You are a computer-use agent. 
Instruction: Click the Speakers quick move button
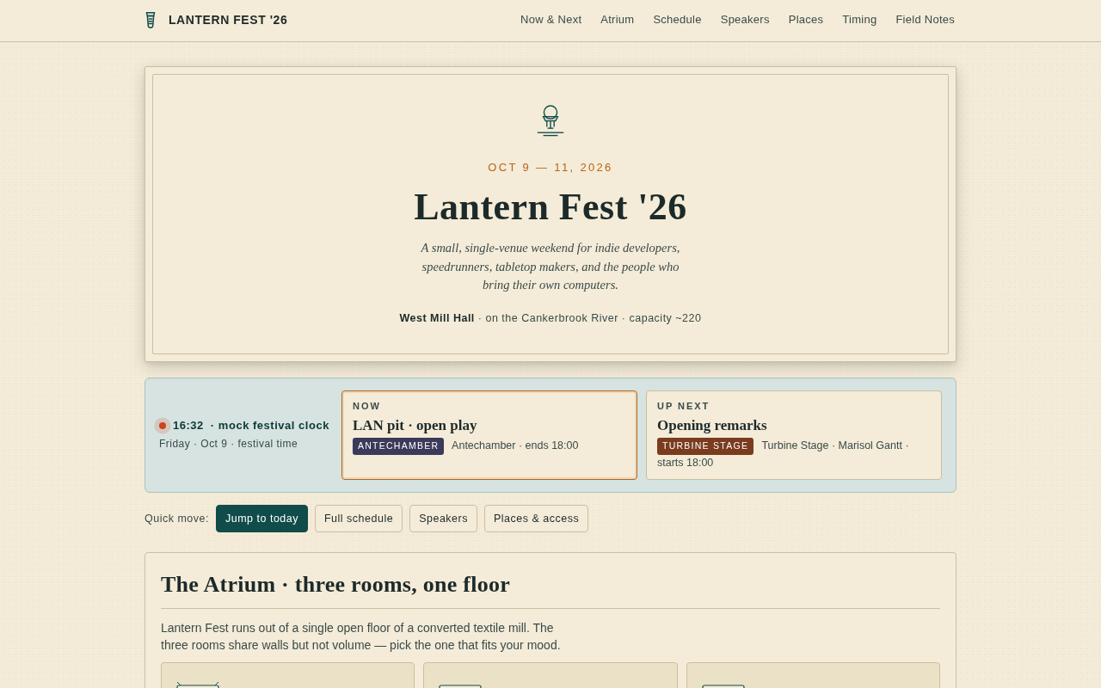click(443, 519)
